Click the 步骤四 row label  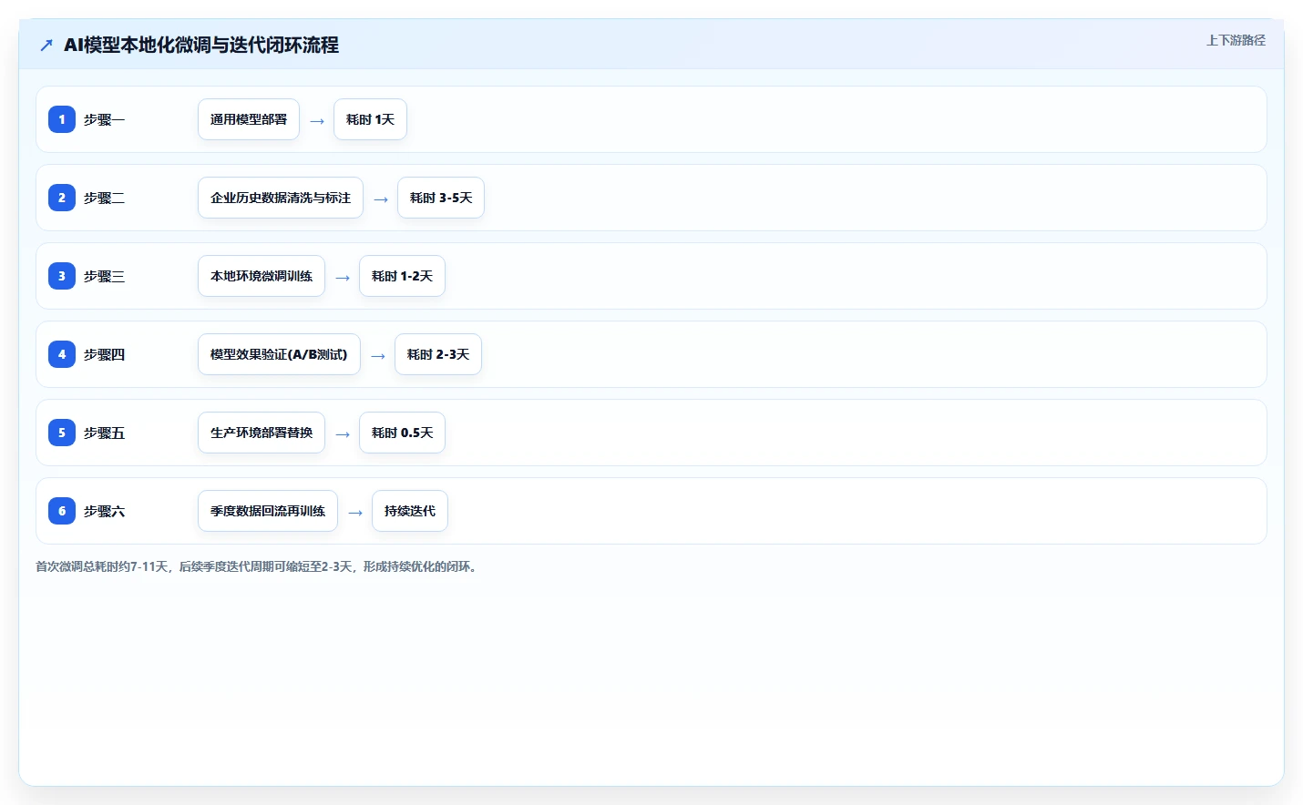[105, 354]
